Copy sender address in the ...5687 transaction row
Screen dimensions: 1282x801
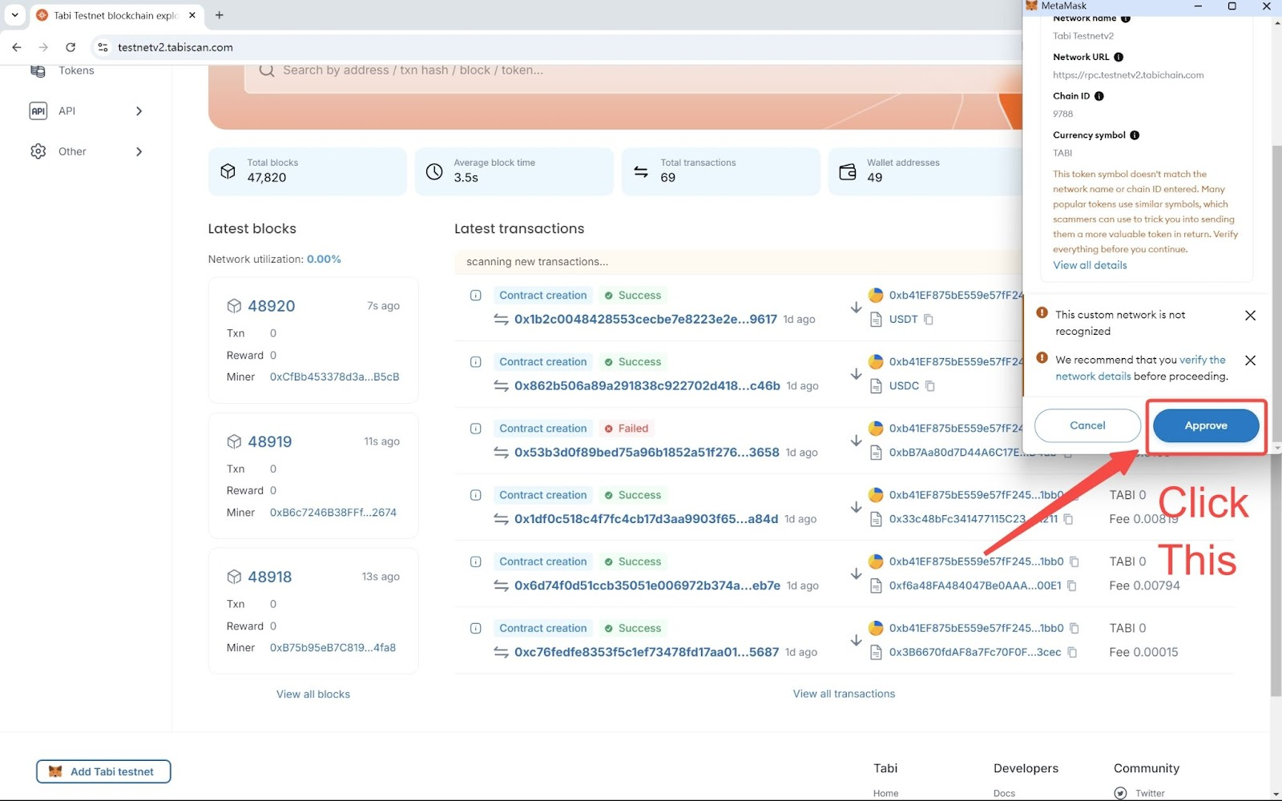(1074, 628)
